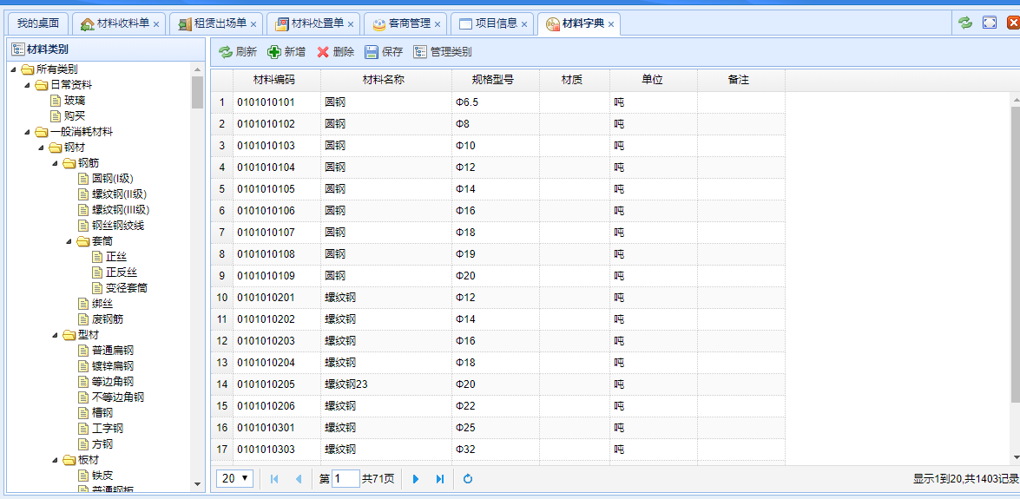1020x499 pixels.
Task: Sort by 材料编码 column header
Action: click(x=276, y=80)
